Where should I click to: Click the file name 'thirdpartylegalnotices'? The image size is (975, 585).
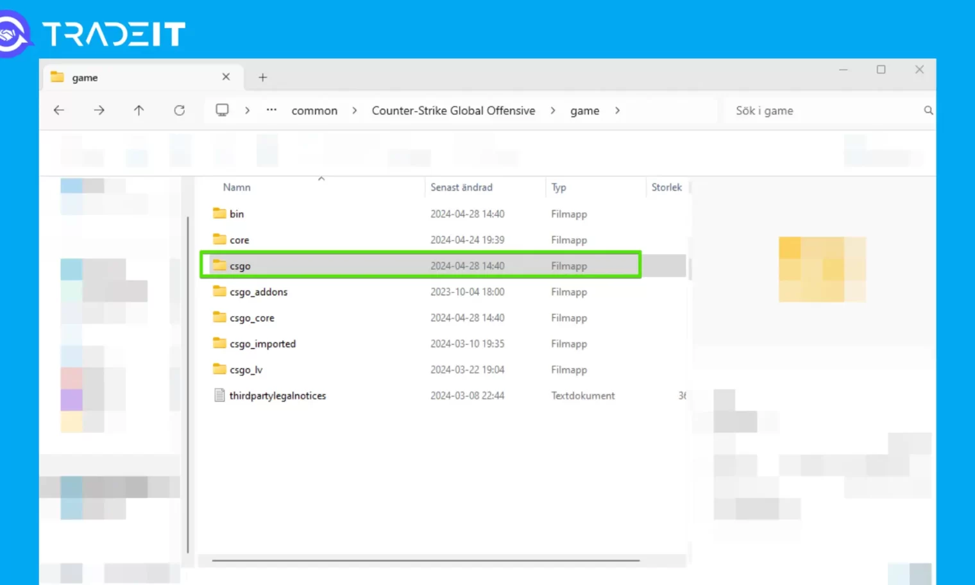click(278, 396)
